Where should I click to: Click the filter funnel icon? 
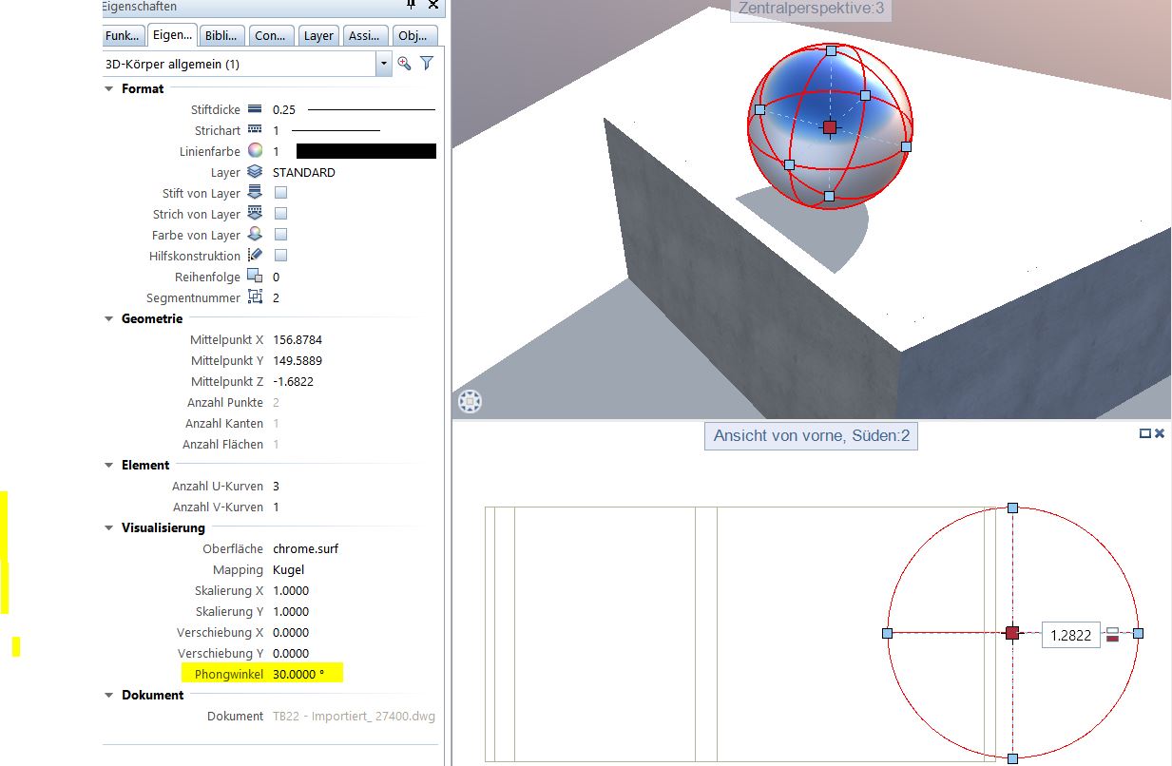coord(427,64)
